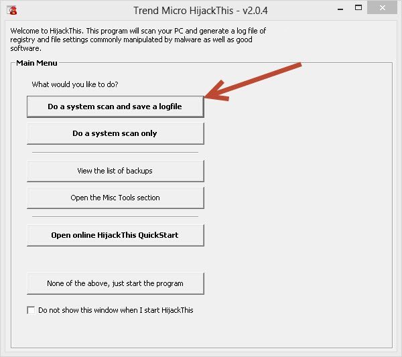The width and height of the screenshot is (402, 357).
Task: Click the 'Welcome to HijackThis' description text
Action: click(138, 40)
